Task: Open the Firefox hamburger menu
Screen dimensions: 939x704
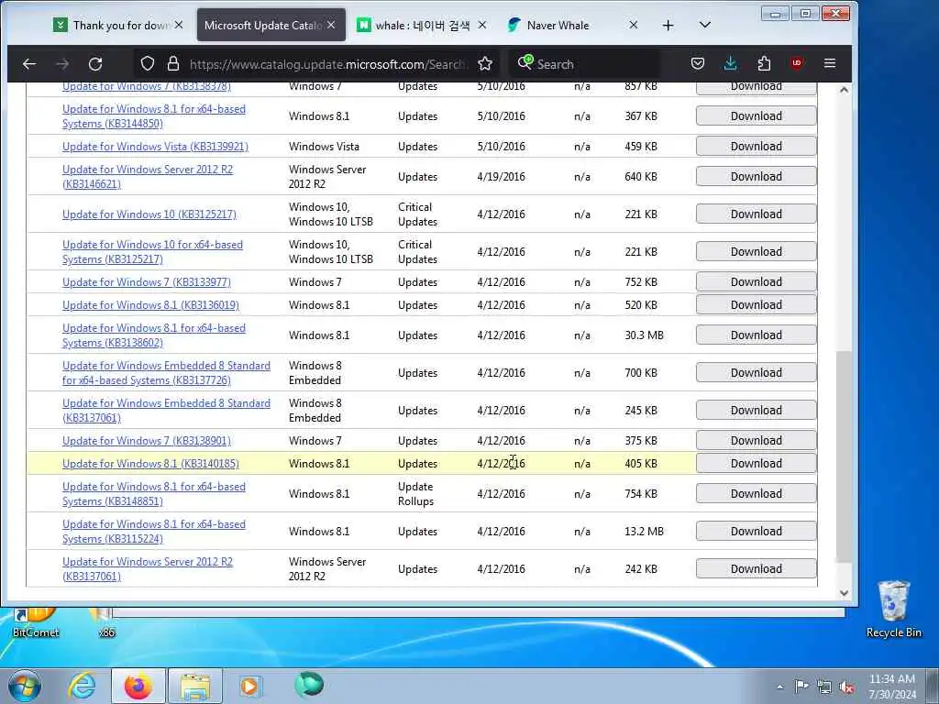Action: 829,63
